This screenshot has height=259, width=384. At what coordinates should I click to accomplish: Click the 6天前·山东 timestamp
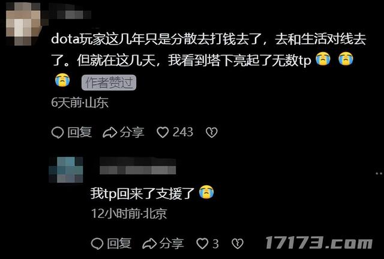[x=80, y=103]
